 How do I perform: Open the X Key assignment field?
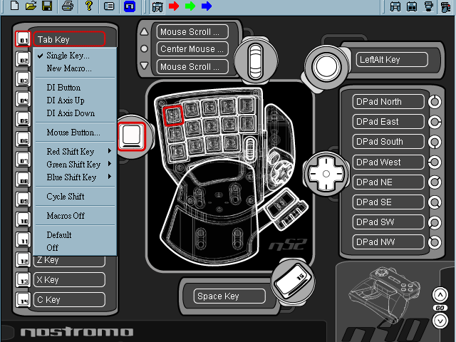point(69,280)
